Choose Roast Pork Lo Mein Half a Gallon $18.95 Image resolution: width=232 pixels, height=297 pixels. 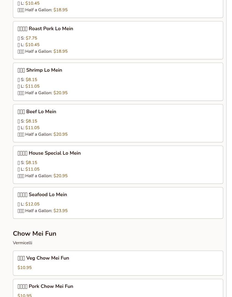click(x=43, y=51)
